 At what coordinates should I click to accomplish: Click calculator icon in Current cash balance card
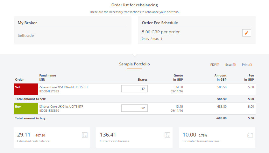pyautogui.click(x=167, y=135)
